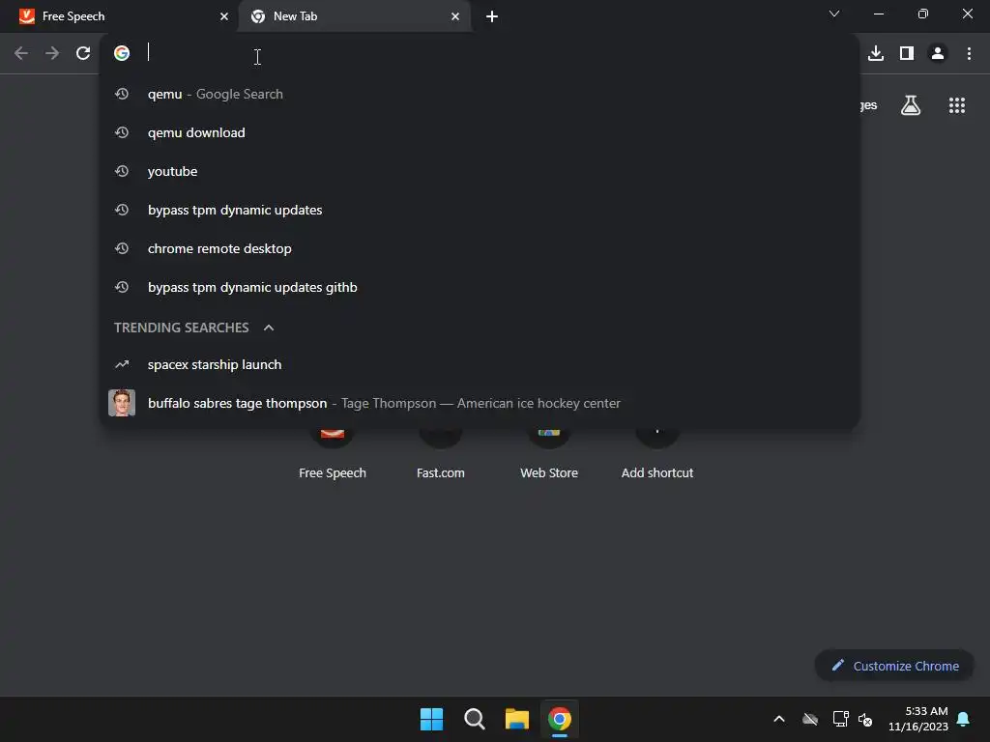The width and height of the screenshot is (990, 742).
Task: Reload the page with the refresh icon
Action: pyautogui.click(x=83, y=53)
